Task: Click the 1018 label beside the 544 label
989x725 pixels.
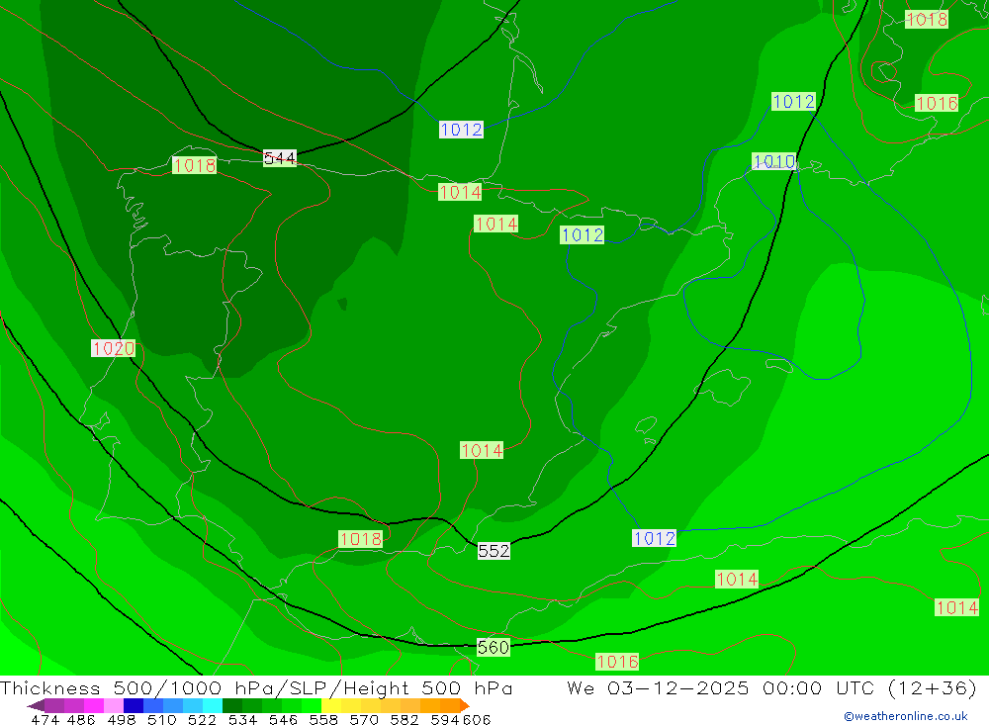Action: click(x=194, y=165)
